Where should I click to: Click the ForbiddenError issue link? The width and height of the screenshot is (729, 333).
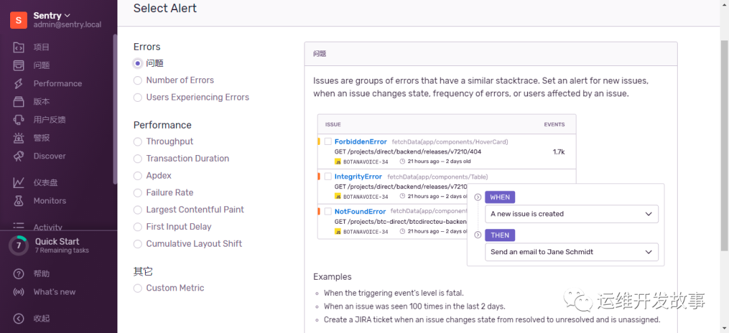tap(360, 142)
